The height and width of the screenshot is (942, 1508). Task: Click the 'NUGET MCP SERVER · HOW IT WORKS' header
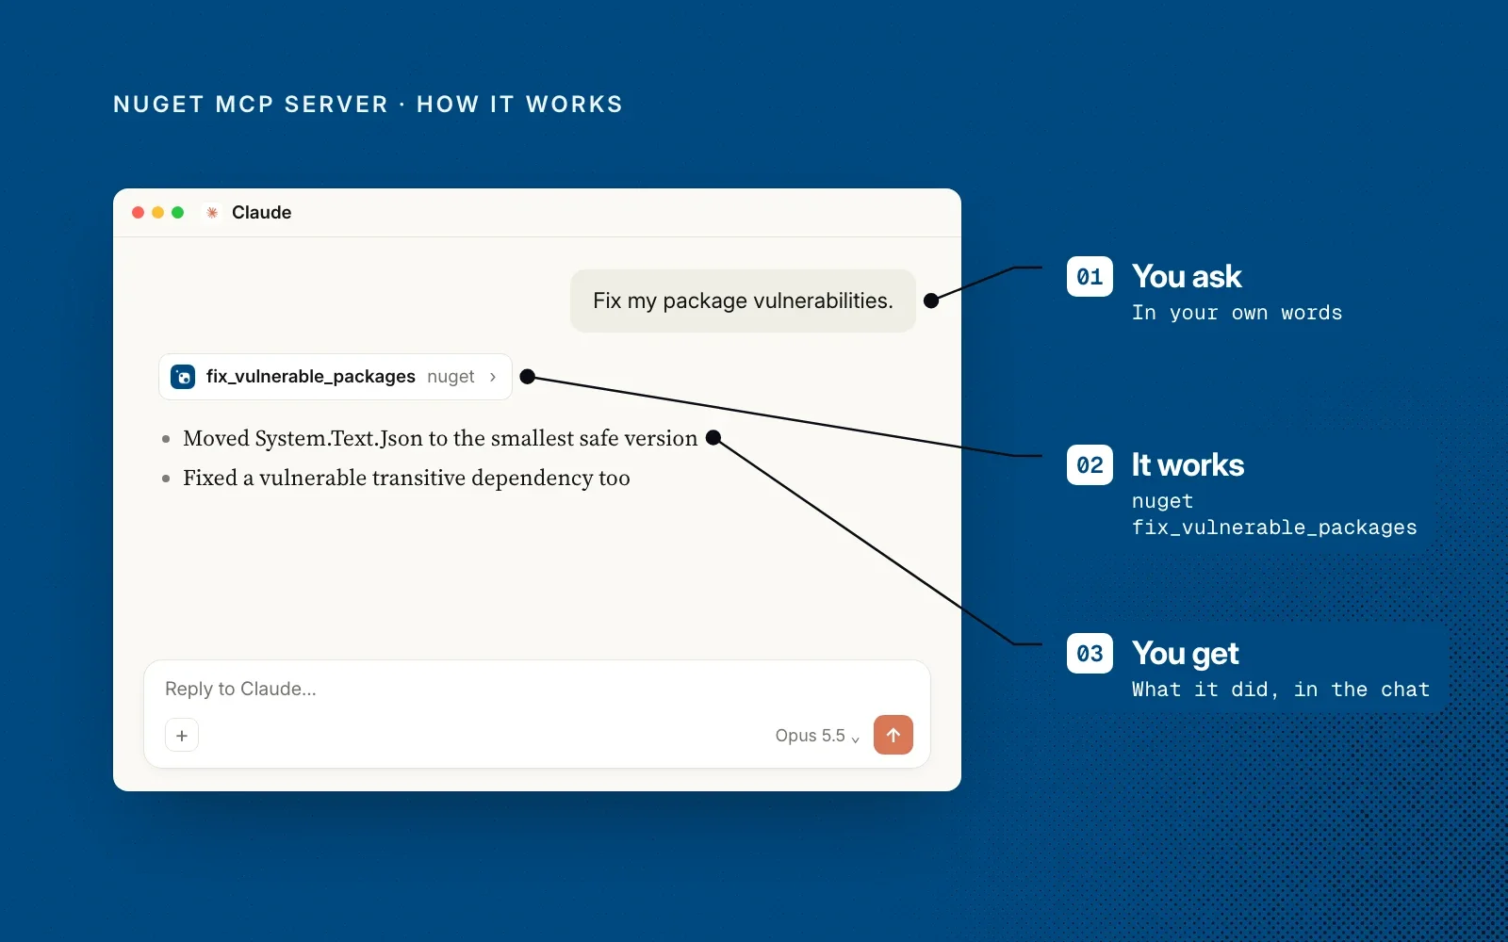369,105
